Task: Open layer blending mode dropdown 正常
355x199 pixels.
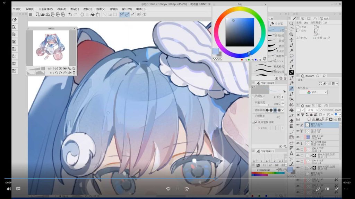Action: pyautogui.click(x=312, y=110)
